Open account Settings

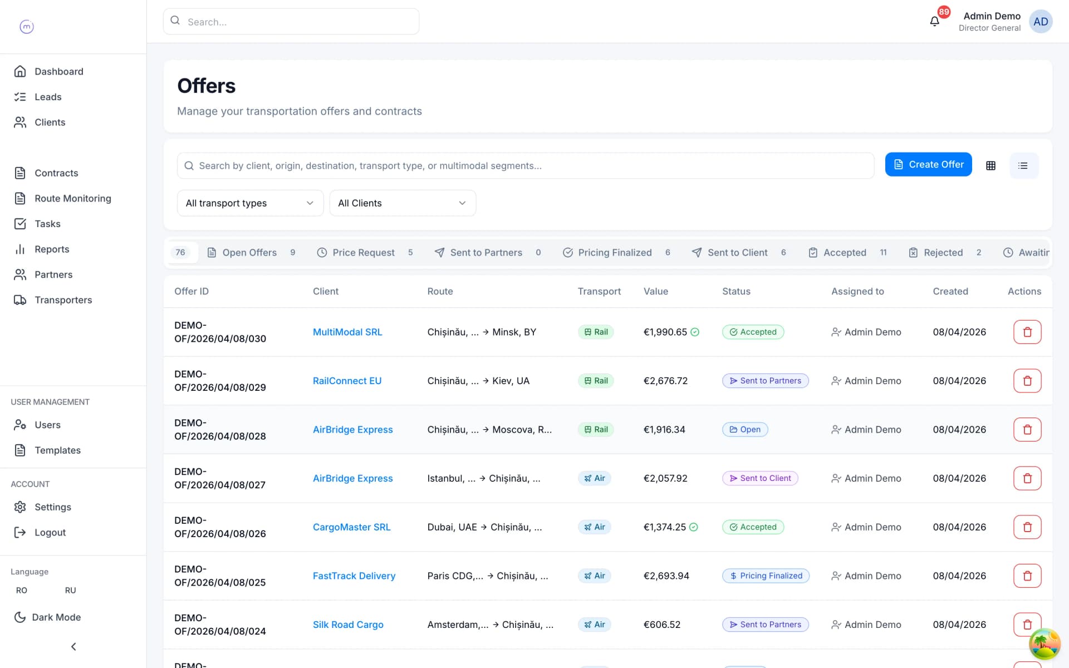[x=73, y=507]
